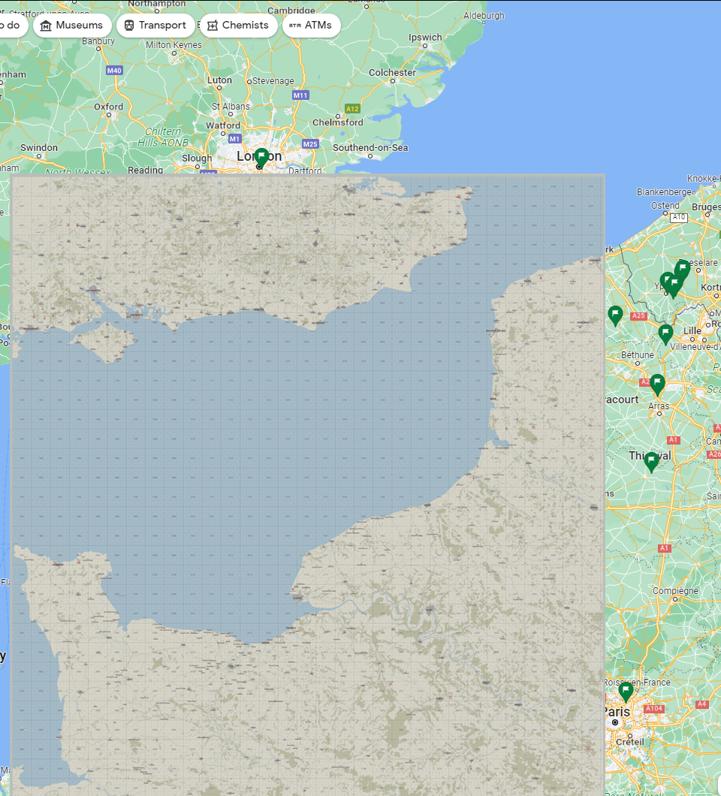
Task: Click the M11 motorway shield
Action: 300,95
